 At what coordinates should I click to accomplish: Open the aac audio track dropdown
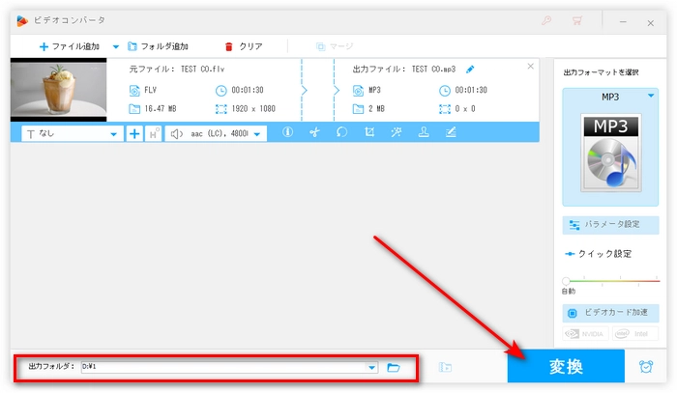click(x=258, y=134)
